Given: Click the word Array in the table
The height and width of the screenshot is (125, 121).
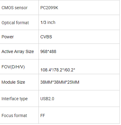Looking at the screenshot, I should (19, 52).
